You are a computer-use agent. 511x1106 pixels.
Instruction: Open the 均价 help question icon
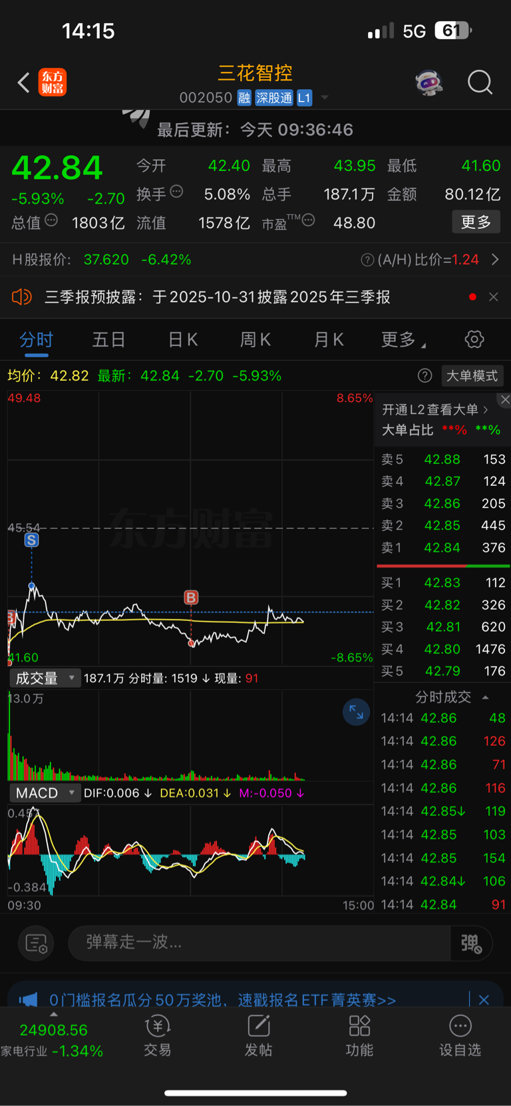click(425, 376)
